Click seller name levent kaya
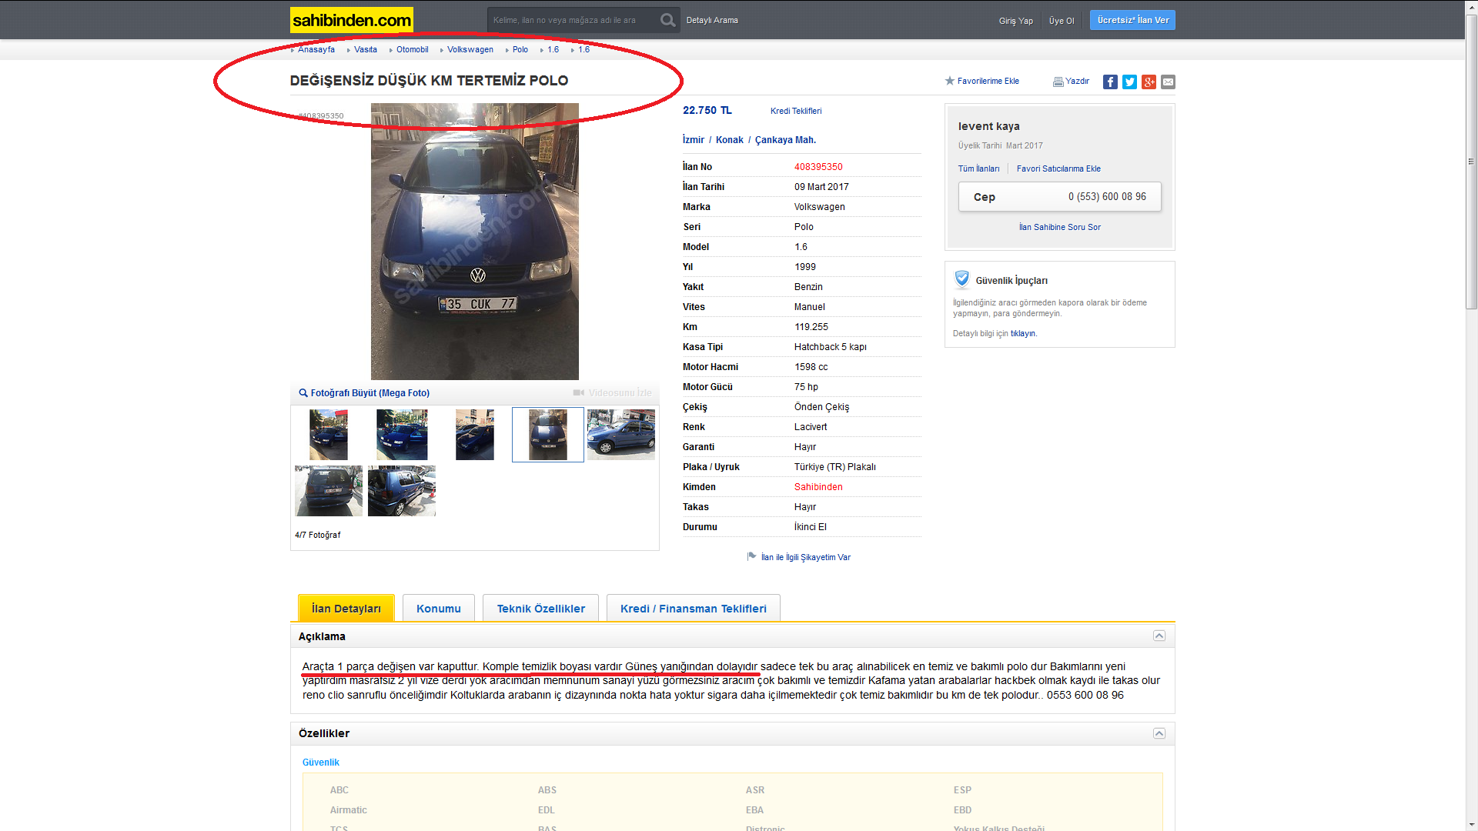 tap(989, 126)
